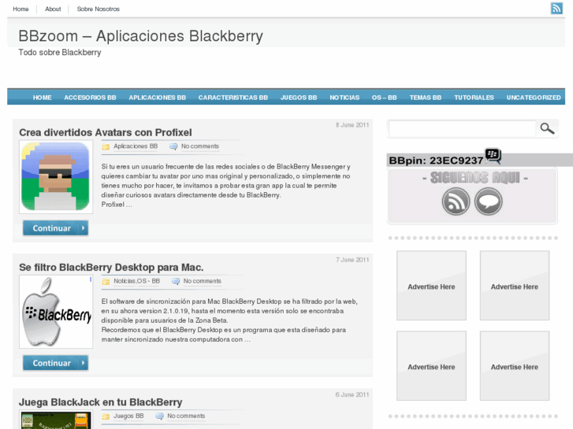
Task: Click folder icon next to Juegos BB
Action: pos(106,416)
